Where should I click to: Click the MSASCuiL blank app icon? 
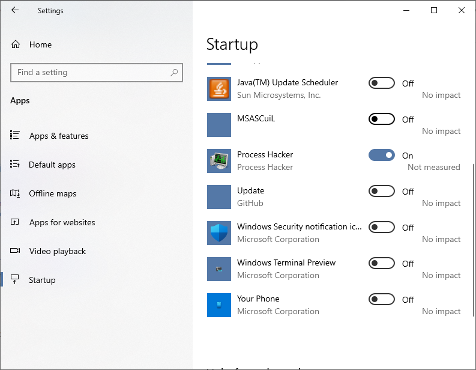pyautogui.click(x=219, y=125)
